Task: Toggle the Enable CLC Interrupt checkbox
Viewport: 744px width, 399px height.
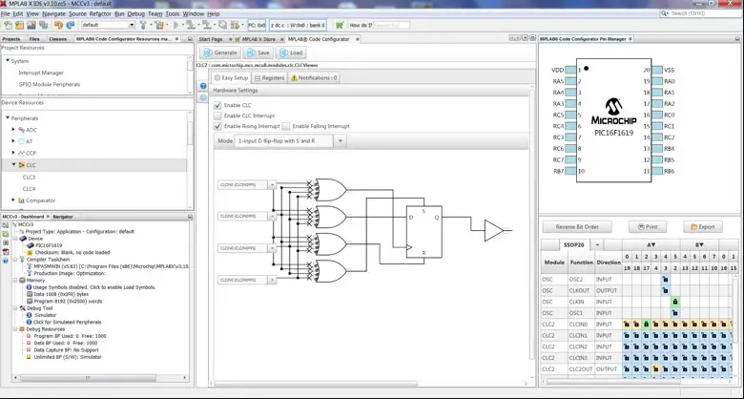Action: coord(217,115)
